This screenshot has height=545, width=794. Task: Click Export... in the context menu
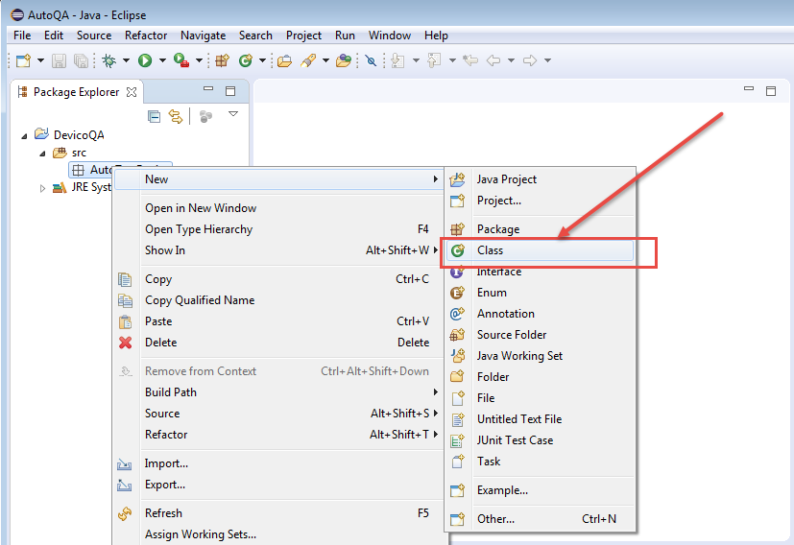click(x=278, y=485)
